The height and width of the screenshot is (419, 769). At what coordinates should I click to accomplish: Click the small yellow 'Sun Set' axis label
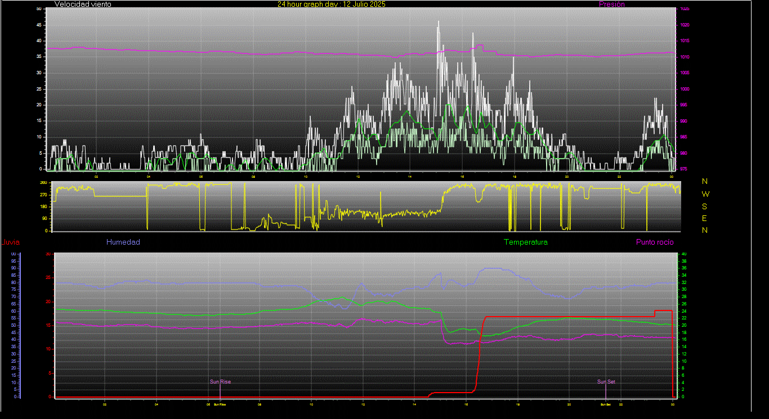(x=605, y=404)
